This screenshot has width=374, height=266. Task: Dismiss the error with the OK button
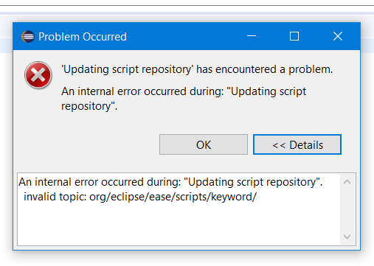click(x=204, y=144)
